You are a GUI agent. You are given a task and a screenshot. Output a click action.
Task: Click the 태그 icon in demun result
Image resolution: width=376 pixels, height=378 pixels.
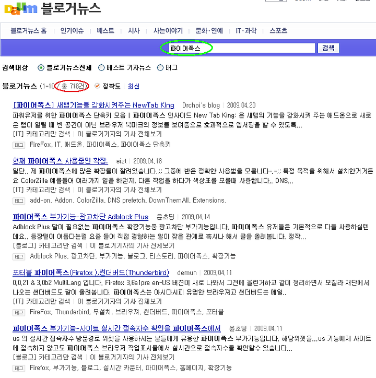[x=19, y=313]
